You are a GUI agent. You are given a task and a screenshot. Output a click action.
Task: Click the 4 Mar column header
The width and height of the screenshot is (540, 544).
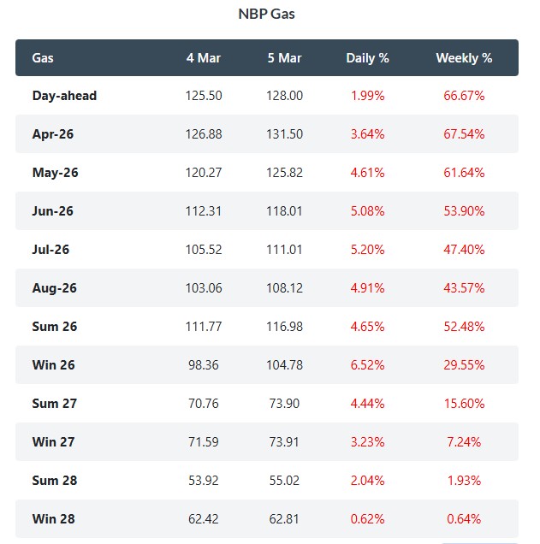coord(204,58)
